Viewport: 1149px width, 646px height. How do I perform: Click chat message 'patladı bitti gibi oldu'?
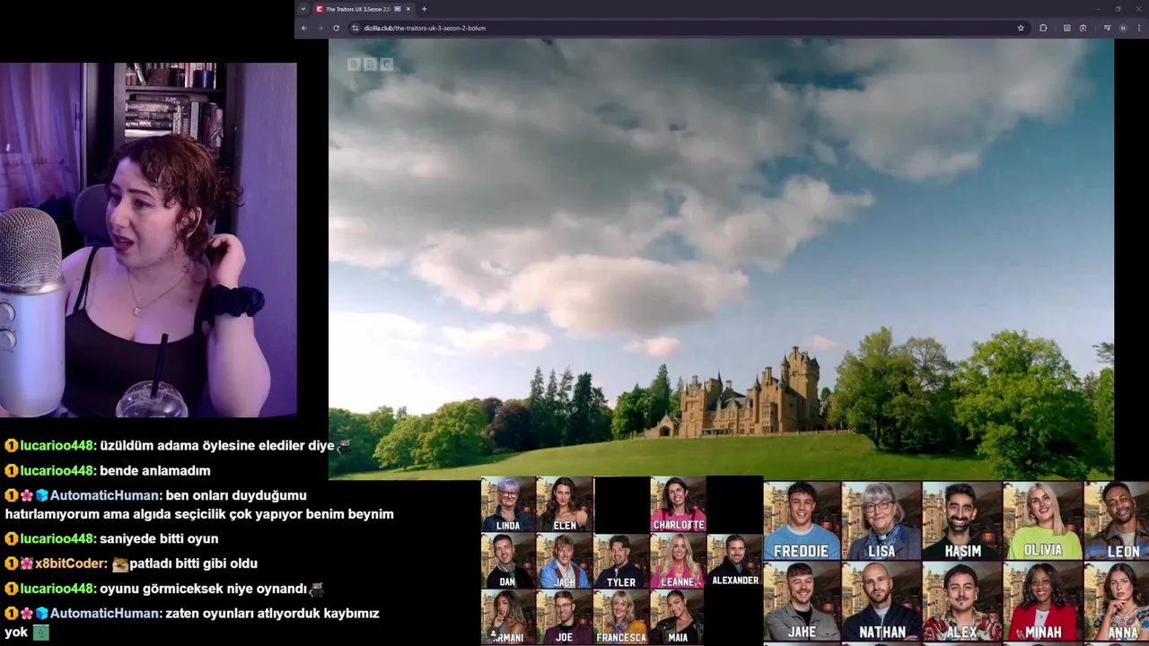click(x=193, y=564)
